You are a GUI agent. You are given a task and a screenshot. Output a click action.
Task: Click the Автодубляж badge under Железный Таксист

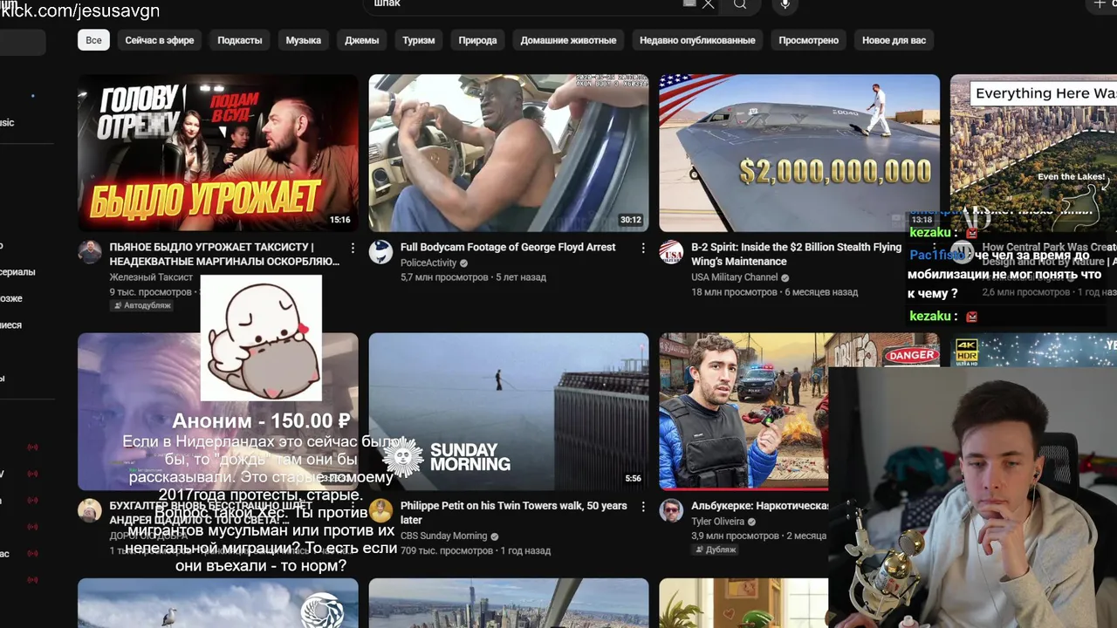141,305
